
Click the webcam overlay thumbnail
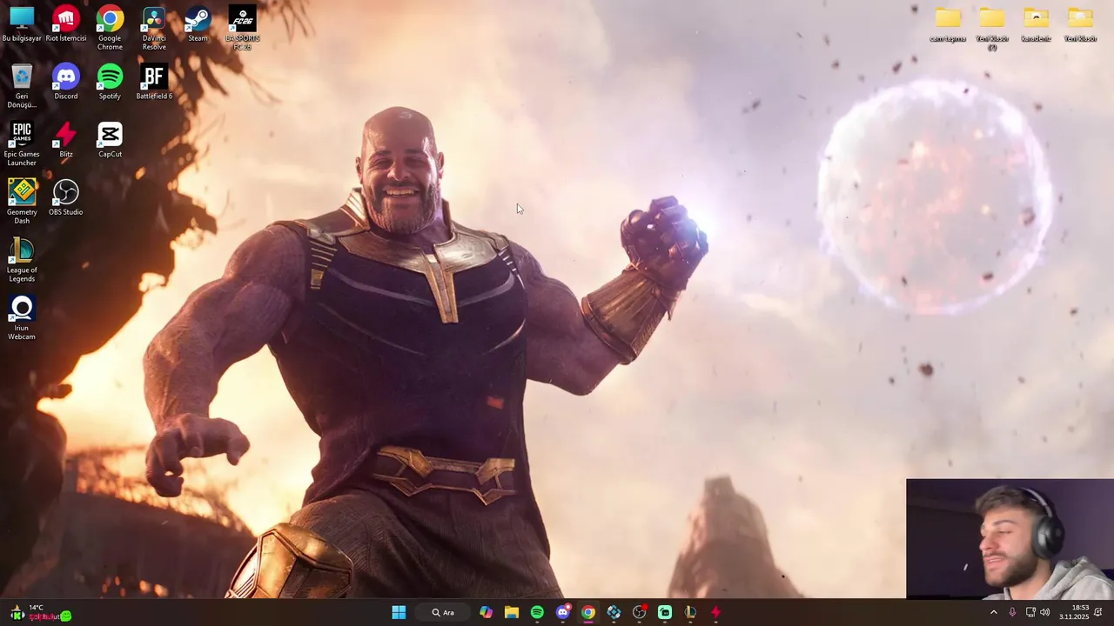[x=1010, y=539]
